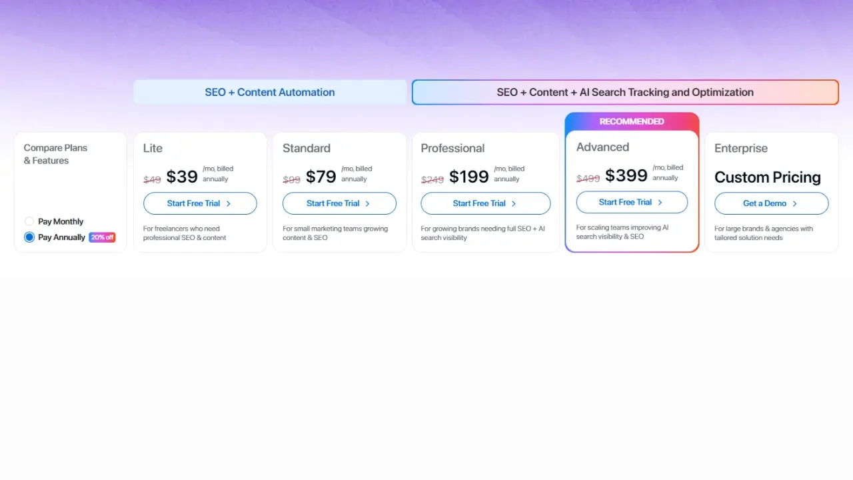Enable monthly billing by clicking its empty circle

(29, 221)
